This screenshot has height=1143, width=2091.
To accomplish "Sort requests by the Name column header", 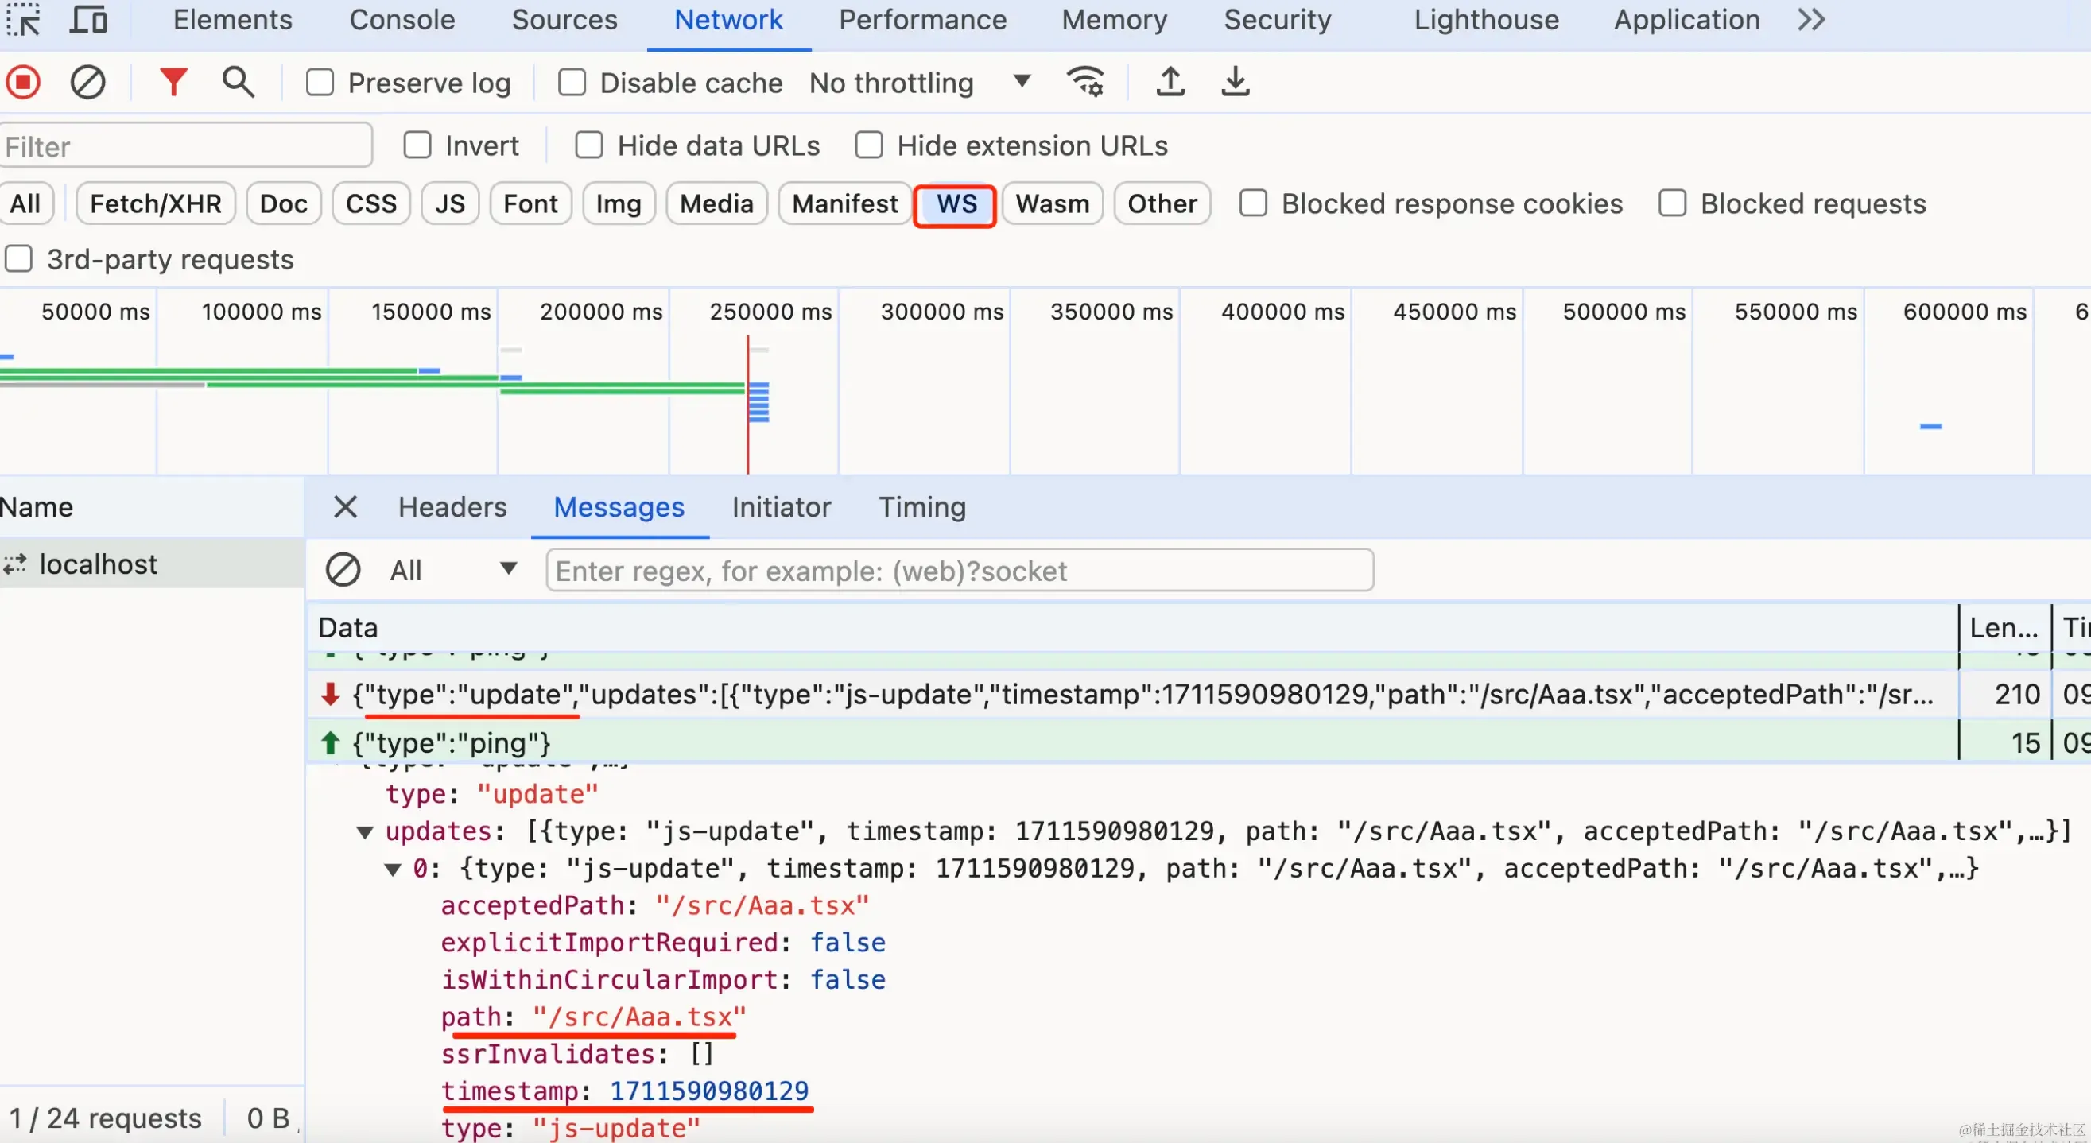I will (x=152, y=507).
